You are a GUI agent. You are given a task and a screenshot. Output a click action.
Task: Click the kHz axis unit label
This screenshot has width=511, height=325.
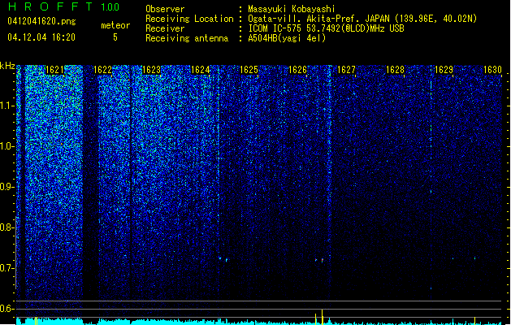pos(7,66)
